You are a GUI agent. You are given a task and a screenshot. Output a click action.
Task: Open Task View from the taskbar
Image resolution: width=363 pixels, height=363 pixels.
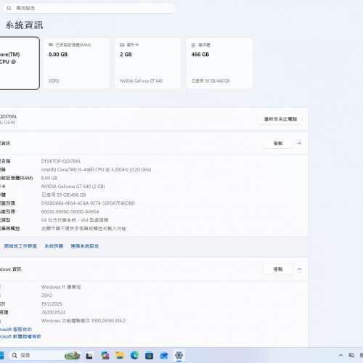[89, 356]
